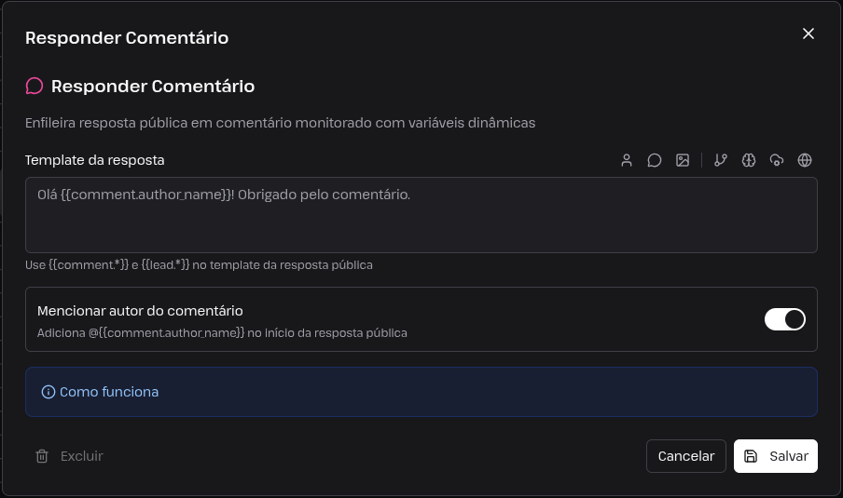Click the git branch variable icon
Viewport: 843px width, 498px height.
pos(721,160)
